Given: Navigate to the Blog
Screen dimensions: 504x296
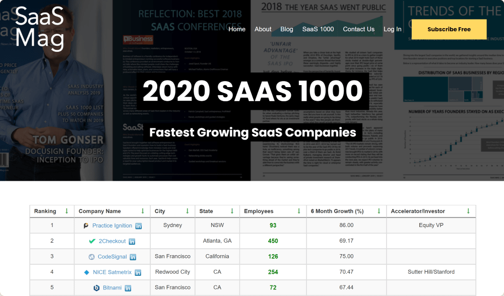Looking at the screenshot, I should tap(287, 29).
